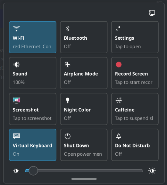The height and width of the screenshot is (185, 167).
Task: Click the brightness slider handle
Action: (33, 171)
